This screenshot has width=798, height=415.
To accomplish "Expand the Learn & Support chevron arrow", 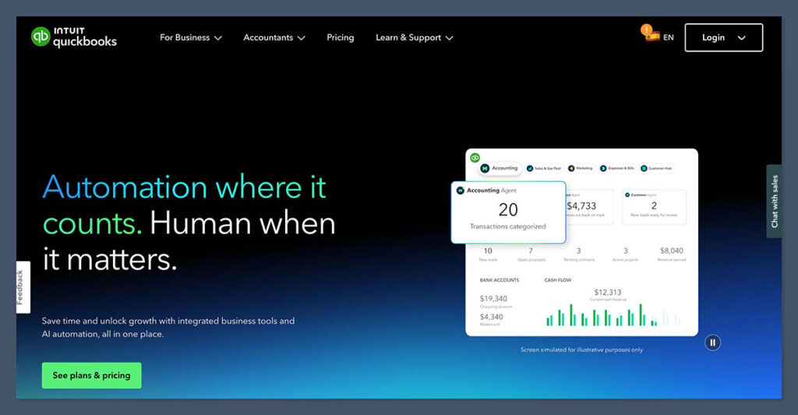I will point(449,38).
